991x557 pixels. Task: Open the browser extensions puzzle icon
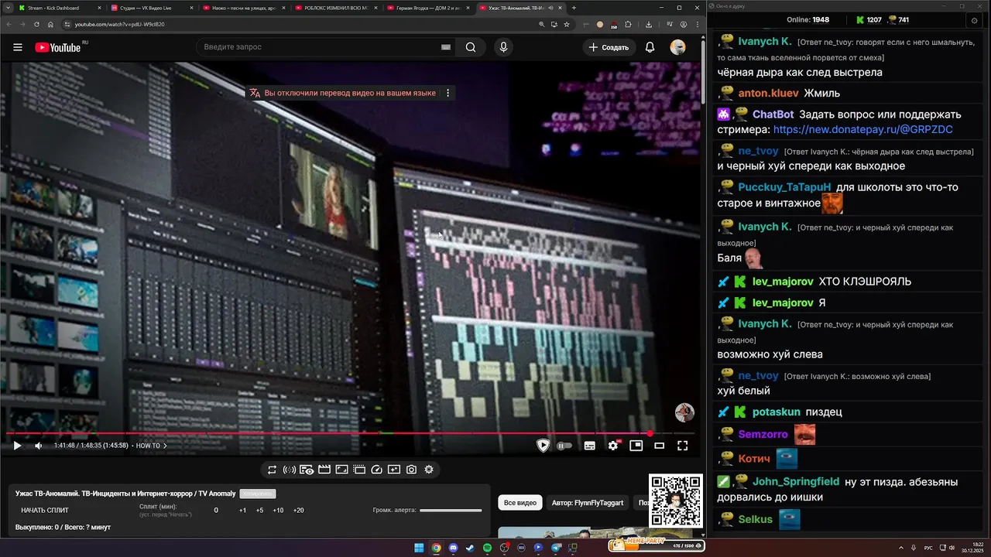tap(629, 24)
